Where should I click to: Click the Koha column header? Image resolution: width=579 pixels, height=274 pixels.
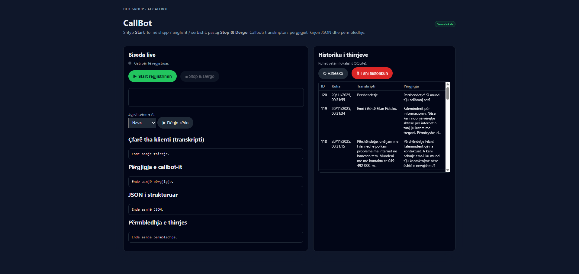pyautogui.click(x=336, y=86)
